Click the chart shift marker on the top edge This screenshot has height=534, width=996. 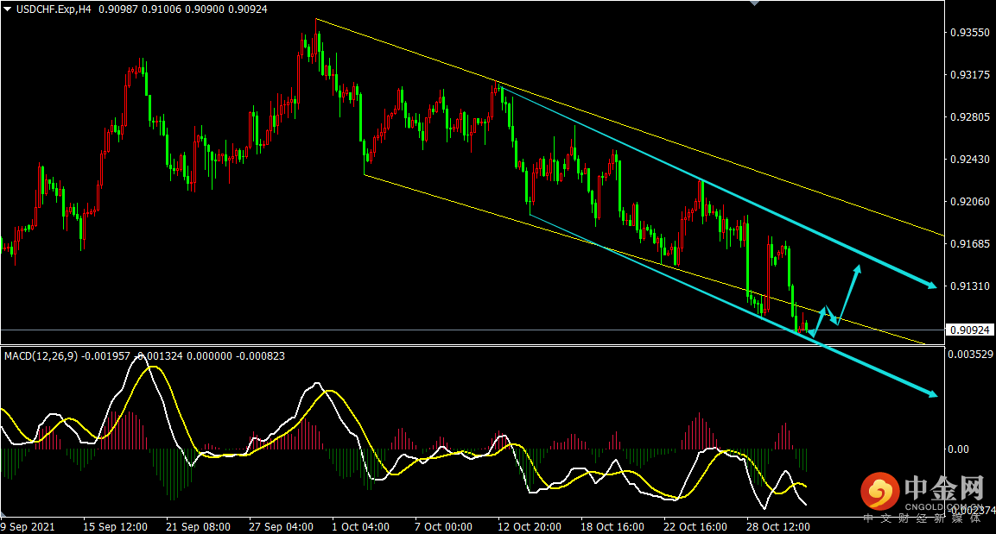[x=755, y=3]
